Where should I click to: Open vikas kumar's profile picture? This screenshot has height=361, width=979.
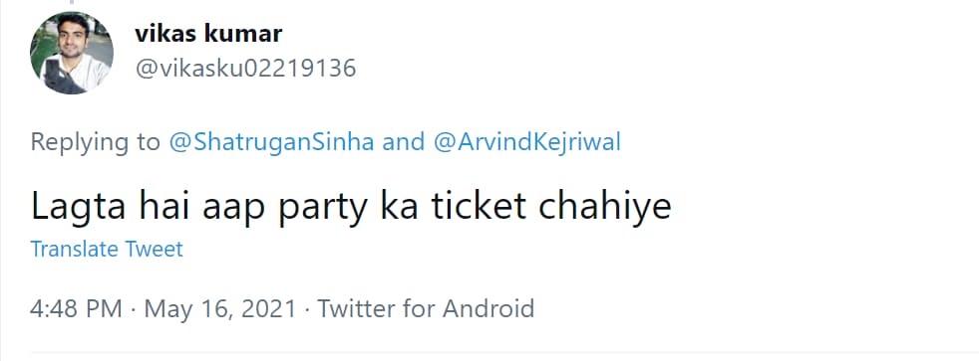pyautogui.click(x=72, y=53)
